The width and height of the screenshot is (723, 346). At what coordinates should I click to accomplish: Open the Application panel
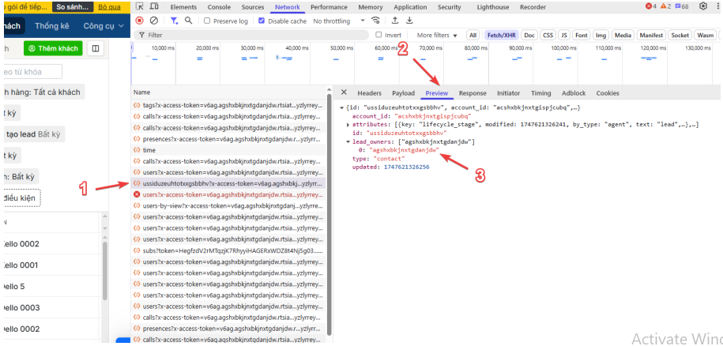[410, 7]
